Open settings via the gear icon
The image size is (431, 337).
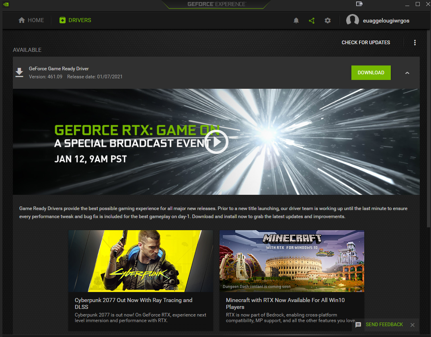click(x=327, y=20)
